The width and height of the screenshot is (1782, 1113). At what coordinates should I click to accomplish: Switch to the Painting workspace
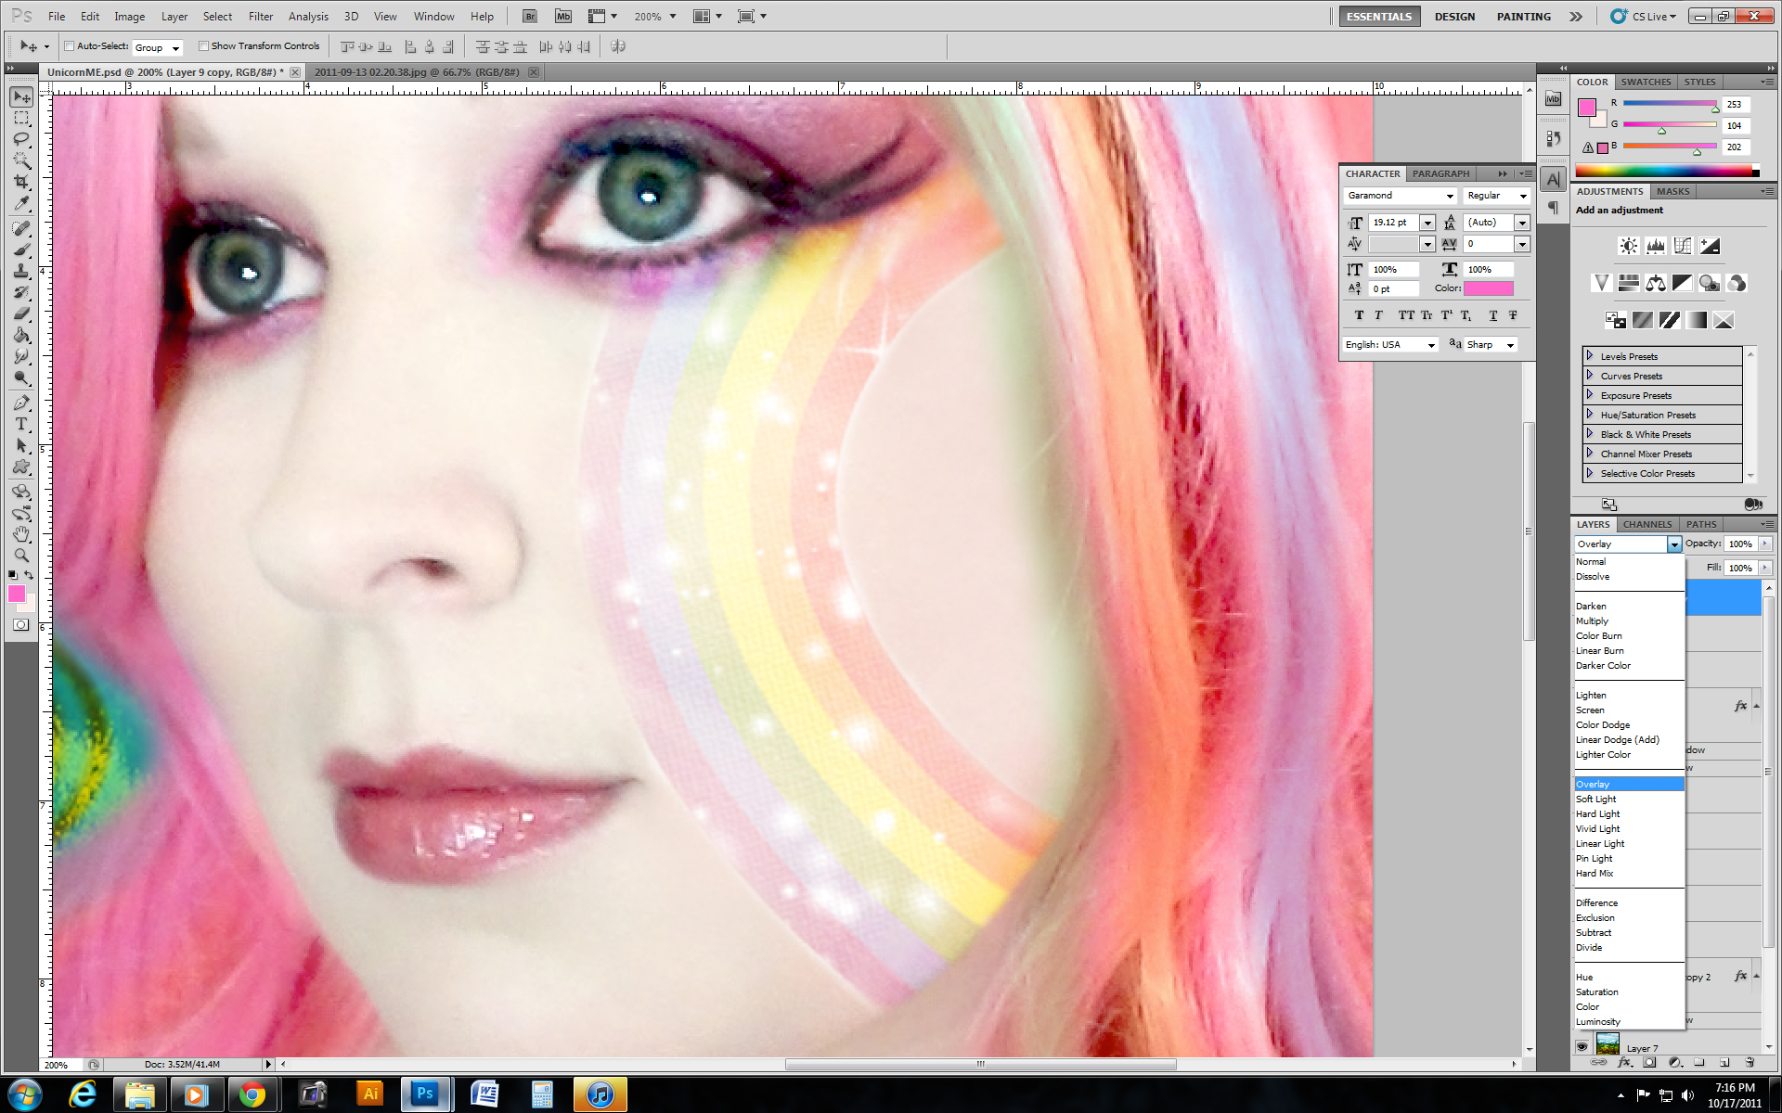point(1523,17)
